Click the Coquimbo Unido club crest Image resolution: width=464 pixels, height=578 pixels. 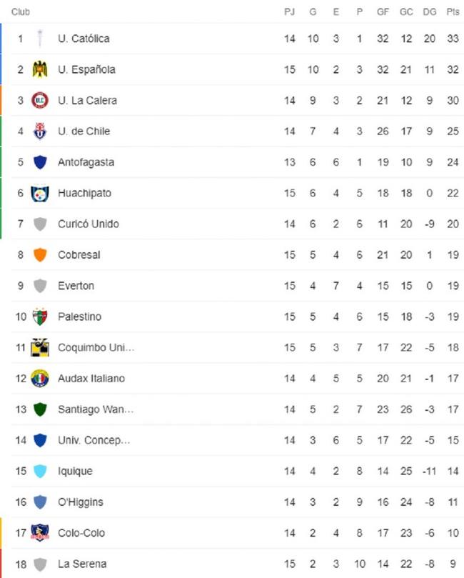point(40,347)
